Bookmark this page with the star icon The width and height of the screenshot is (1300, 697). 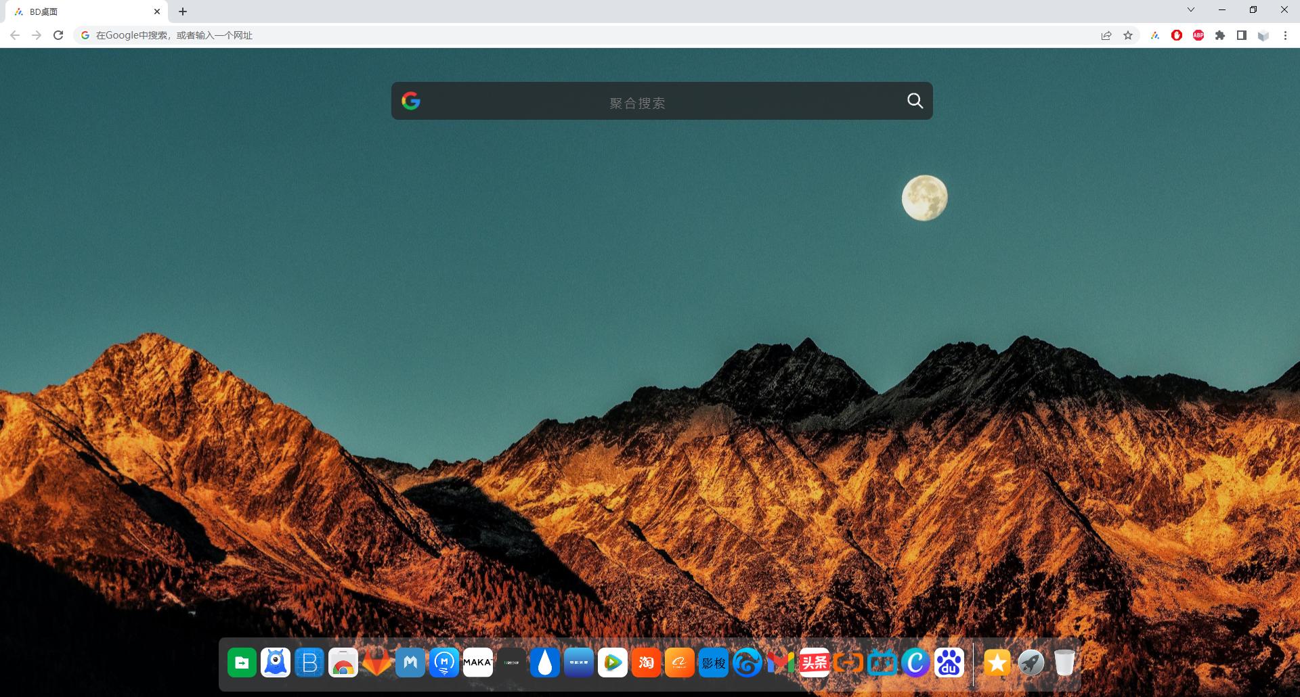[x=1127, y=35]
